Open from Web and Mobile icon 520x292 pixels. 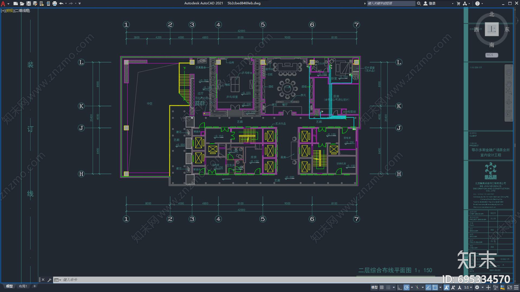[x=42, y=4]
